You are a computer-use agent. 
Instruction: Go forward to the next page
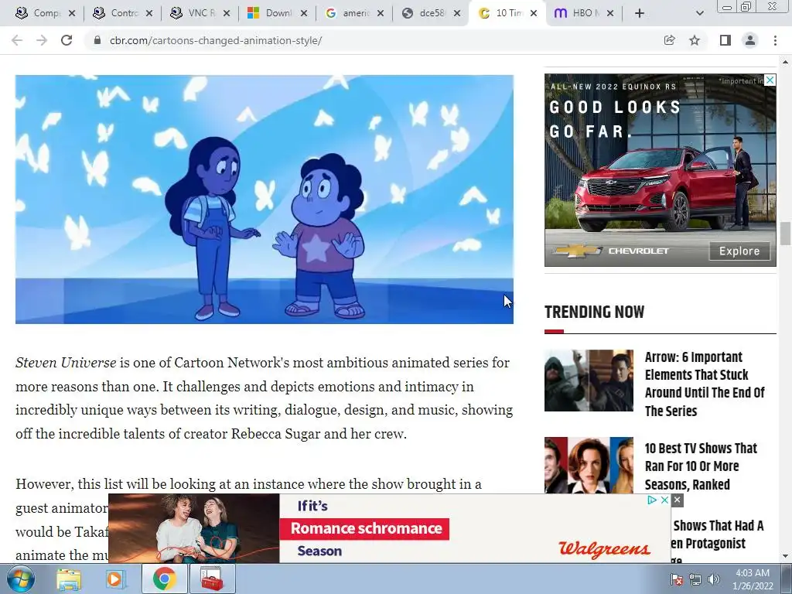pos(42,40)
